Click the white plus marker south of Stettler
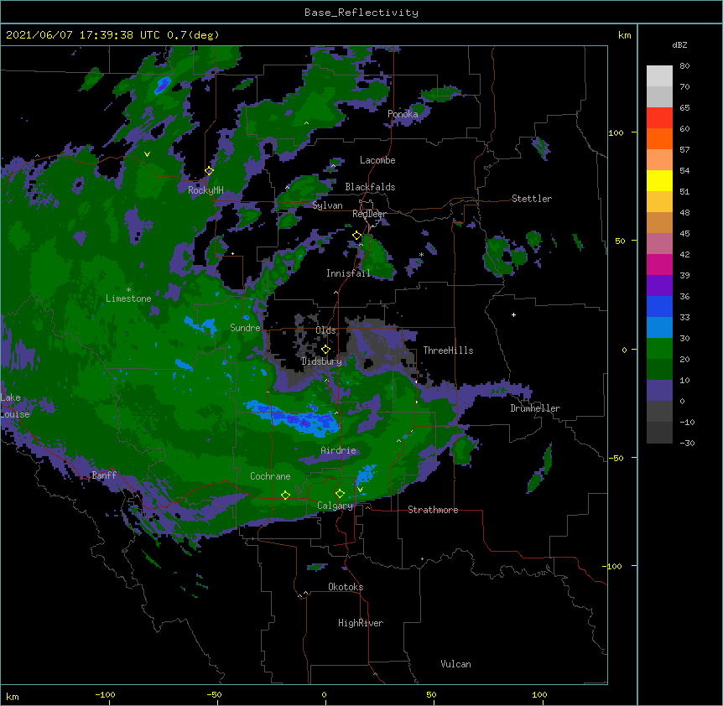This screenshot has width=723, height=706. (x=513, y=314)
